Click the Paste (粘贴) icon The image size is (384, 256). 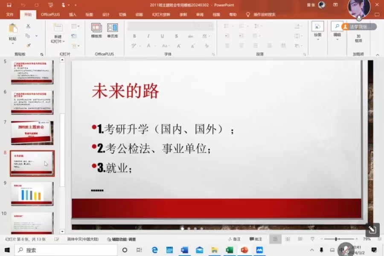tap(13, 29)
